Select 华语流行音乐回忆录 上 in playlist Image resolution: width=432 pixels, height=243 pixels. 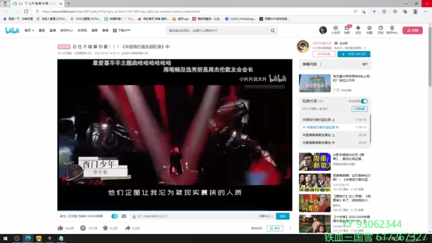[334, 119]
